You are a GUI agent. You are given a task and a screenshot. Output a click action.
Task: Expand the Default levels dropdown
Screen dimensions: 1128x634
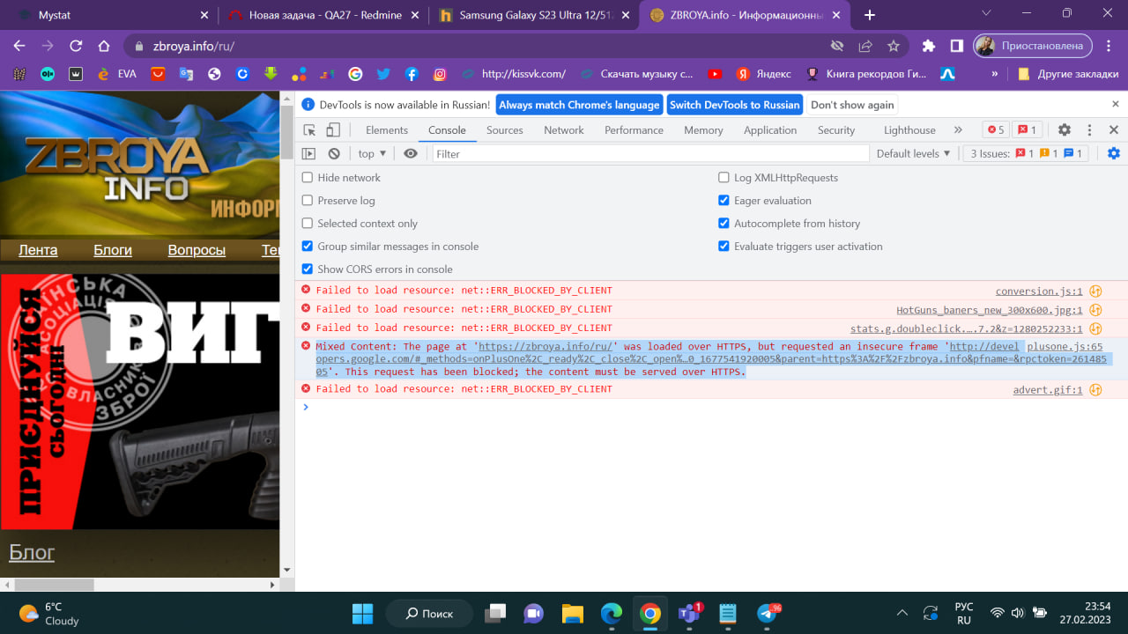click(x=914, y=153)
